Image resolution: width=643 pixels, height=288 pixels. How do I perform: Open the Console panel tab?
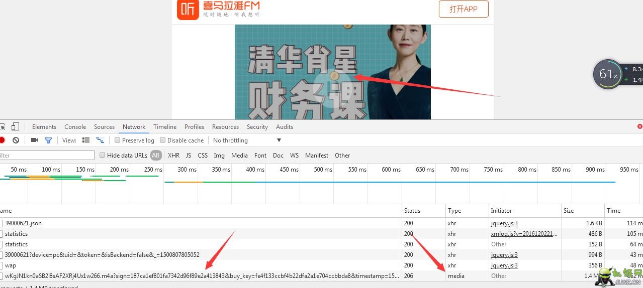pos(75,127)
